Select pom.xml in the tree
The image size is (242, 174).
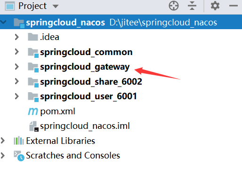[x=57, y=111]
